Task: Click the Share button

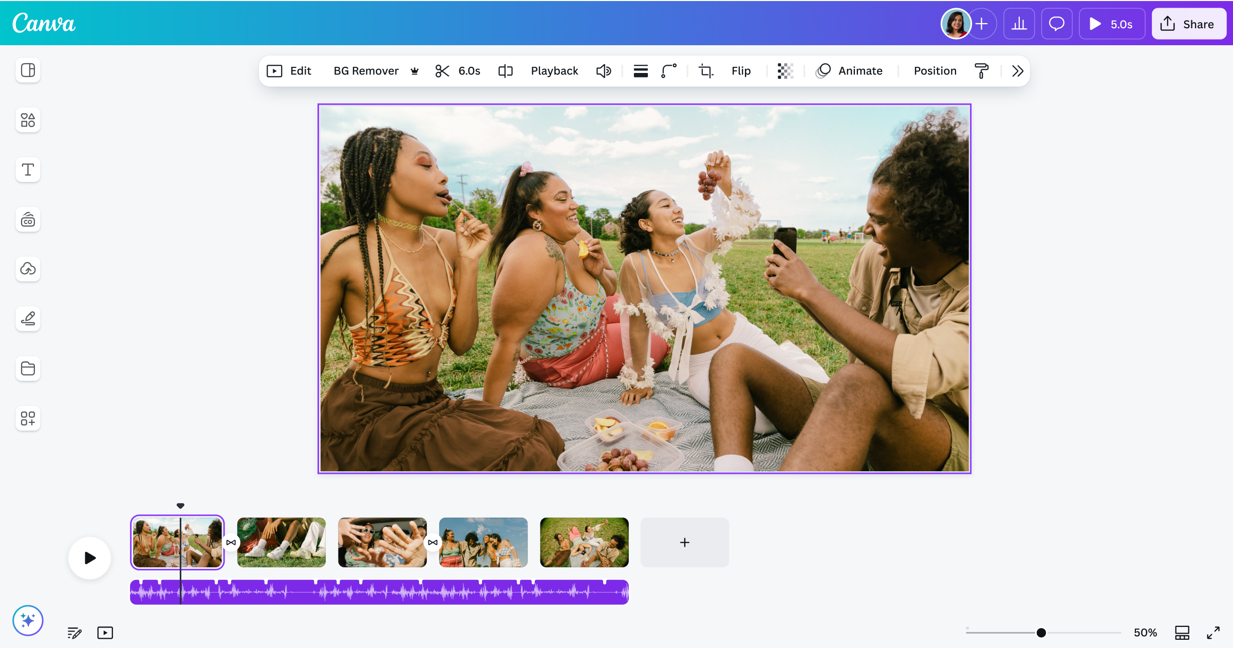Action: pyautogui.click(x=1188, y=24)
